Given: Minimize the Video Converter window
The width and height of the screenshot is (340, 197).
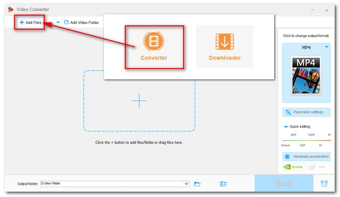Looking at the screenshot, I should (x=312, y=10).
